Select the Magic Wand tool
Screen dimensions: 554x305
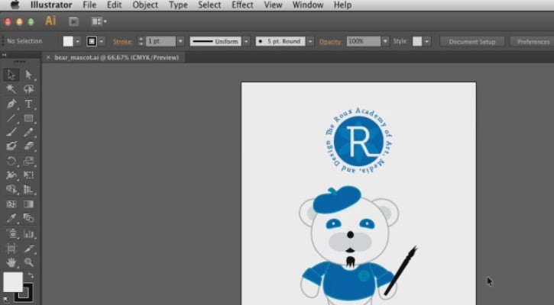point(11,89)
